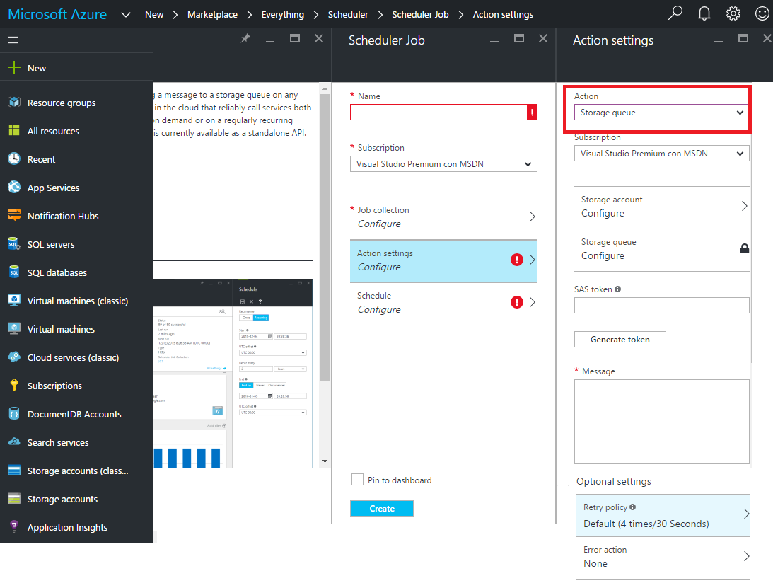Image resolution: width=773 pixels, height=588 pixels.
Task: Click the Create button
Action: (x=381, y=509)
